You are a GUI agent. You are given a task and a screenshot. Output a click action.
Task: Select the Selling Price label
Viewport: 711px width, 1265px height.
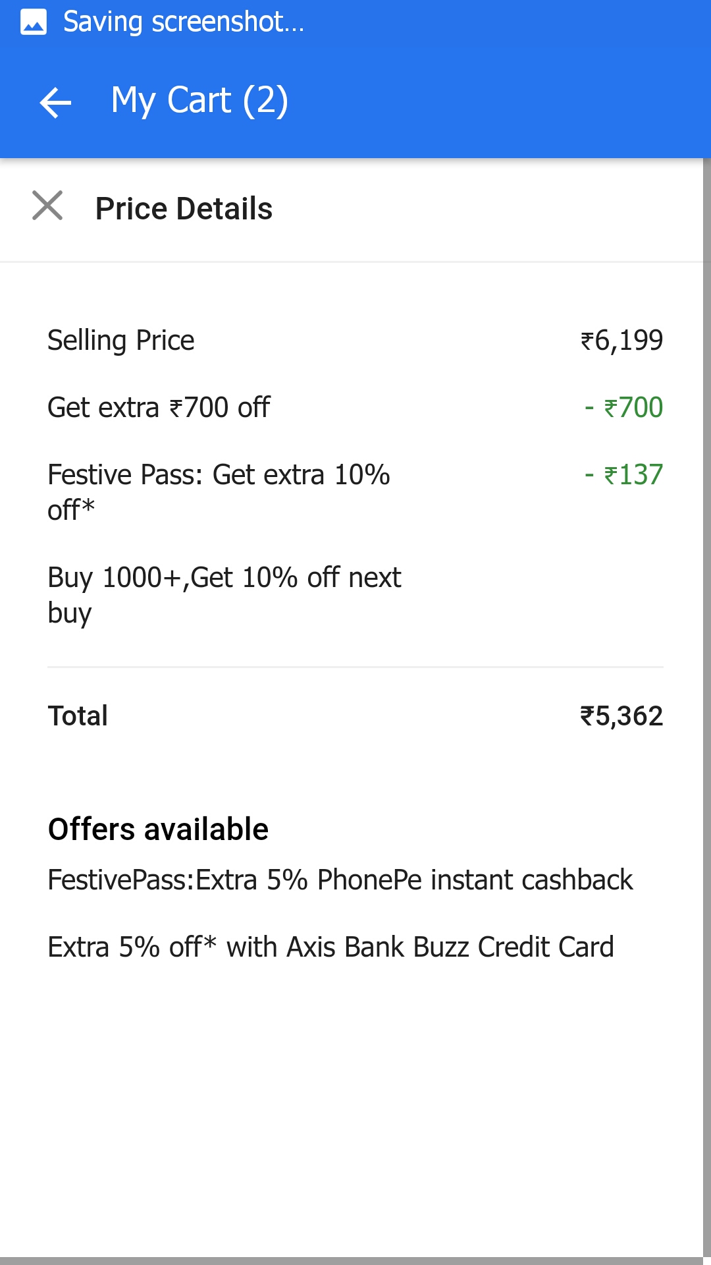click(121, 341)
